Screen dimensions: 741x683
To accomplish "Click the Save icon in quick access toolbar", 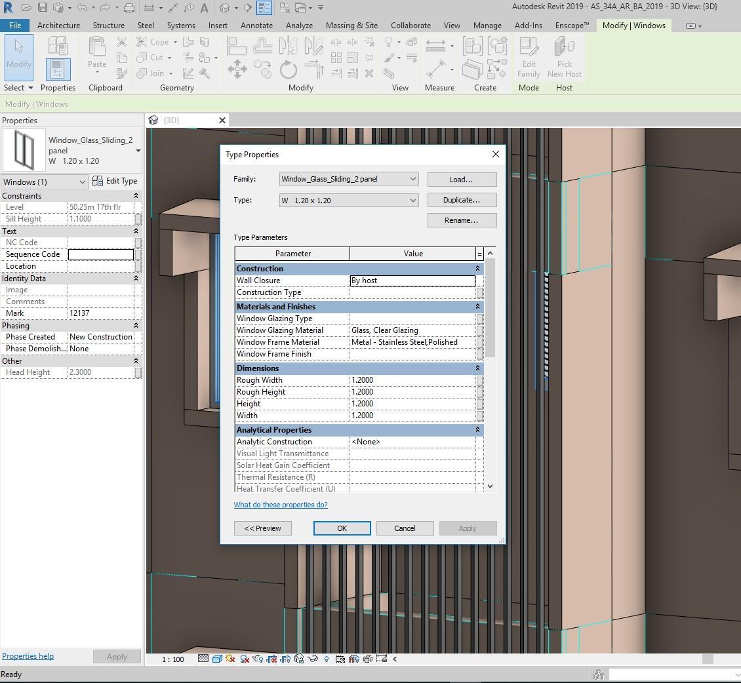I will 43,8.
